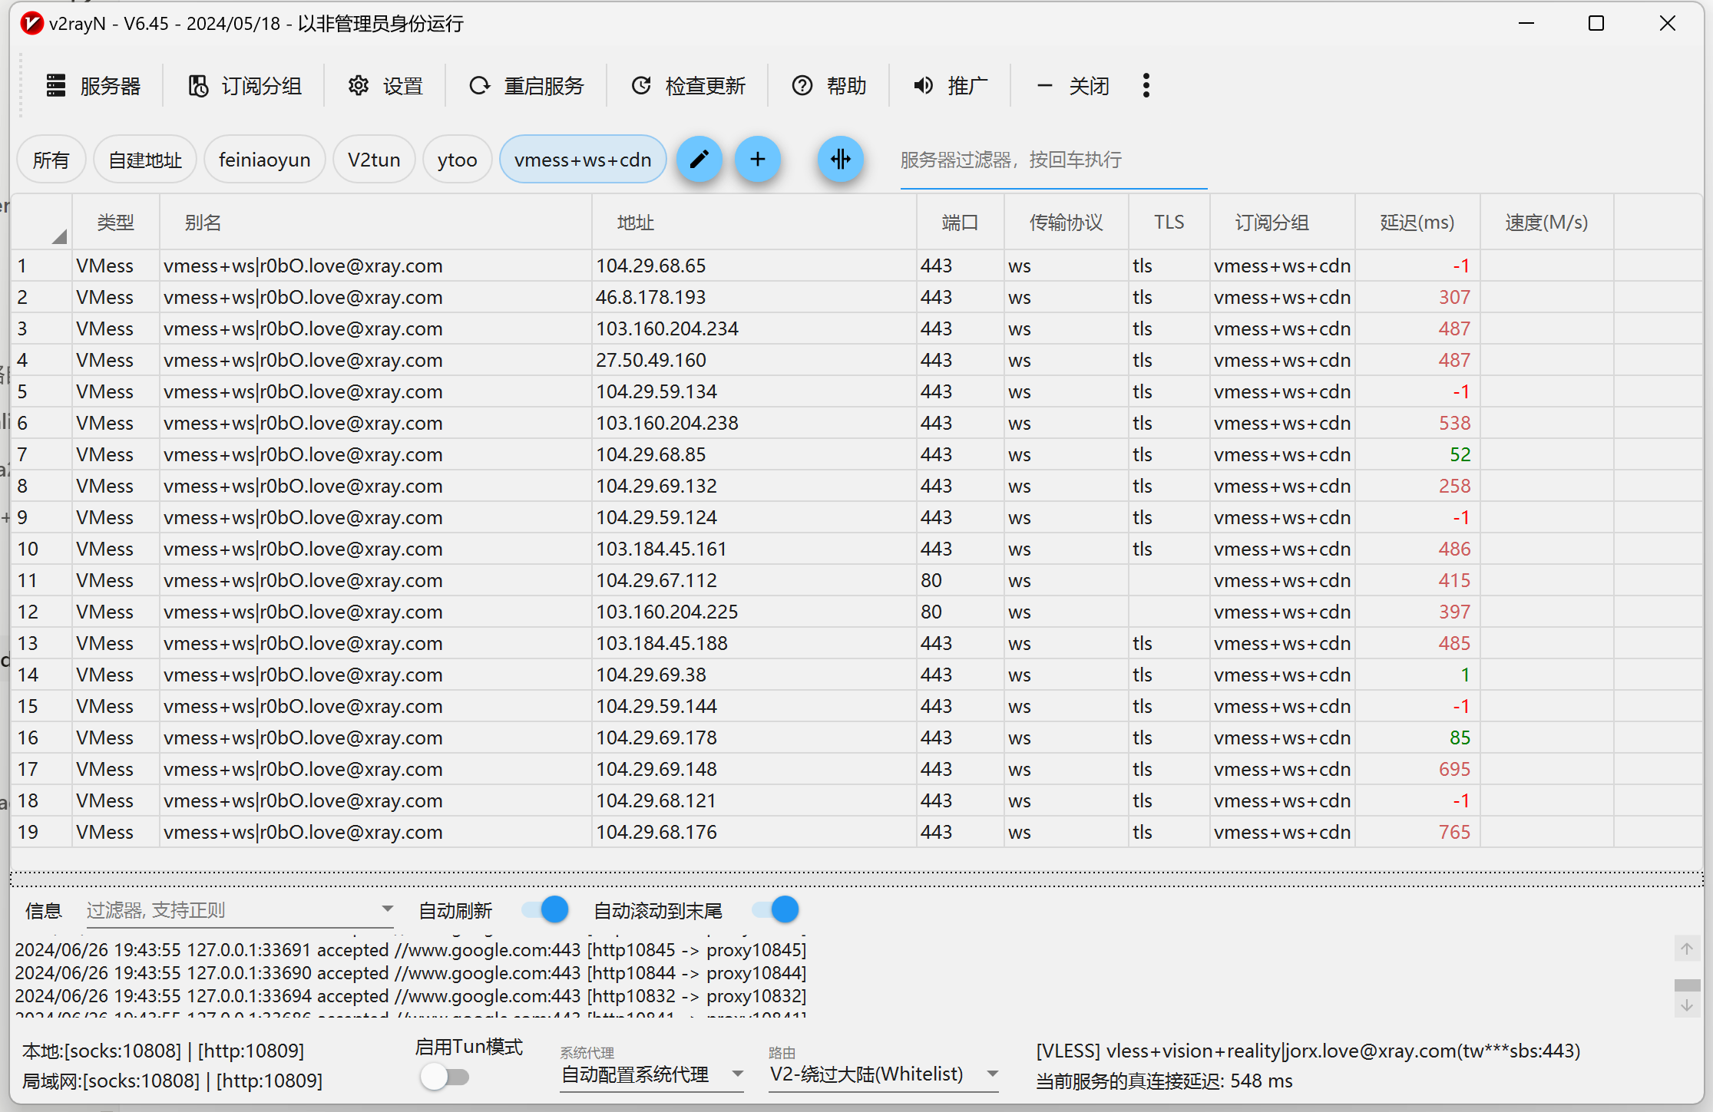Click the blue plus add group icon

tap(757, 160)
